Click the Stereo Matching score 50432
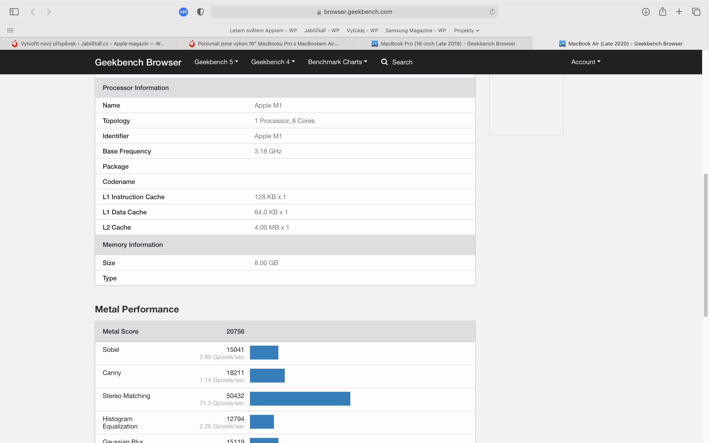The image size is (709, 443). click(235, 396)
